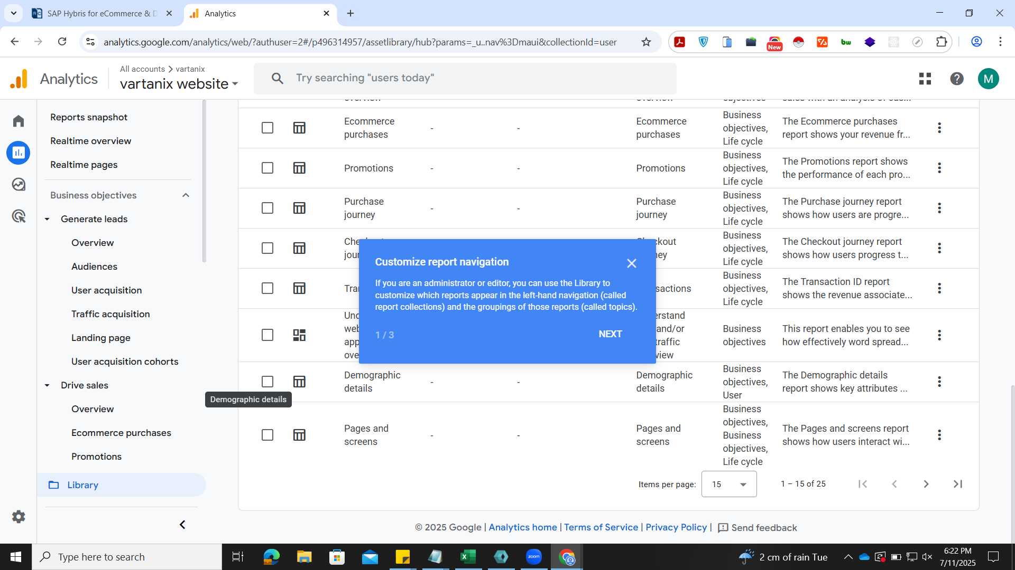Open the Terms of Service link
Image resolution: width=1015 pixels, height=570 pixels.
[601, 527]
